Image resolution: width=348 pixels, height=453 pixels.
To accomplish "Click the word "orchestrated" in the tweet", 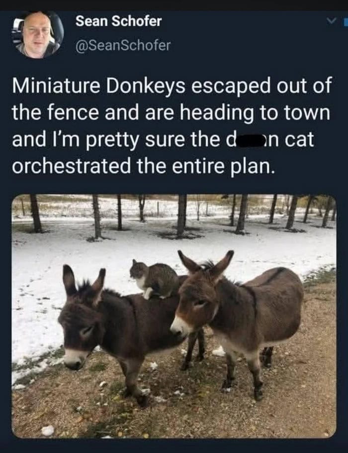I will click(71, 166).
